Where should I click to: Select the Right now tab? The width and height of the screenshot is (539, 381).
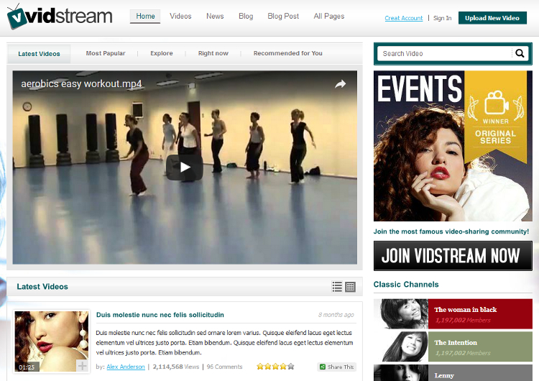coord(213,53)
